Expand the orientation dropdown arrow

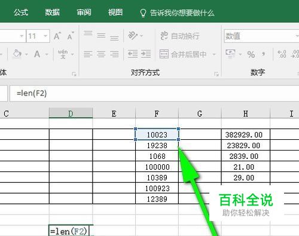coord(142,36)
